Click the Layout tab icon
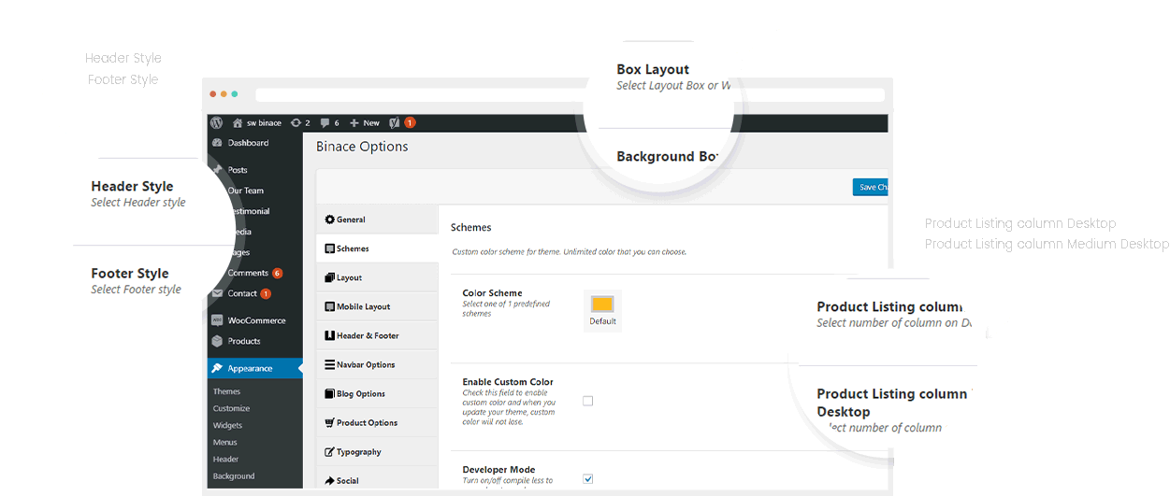Viewport: 1170px width, 496px height. [x=329, y=277]
